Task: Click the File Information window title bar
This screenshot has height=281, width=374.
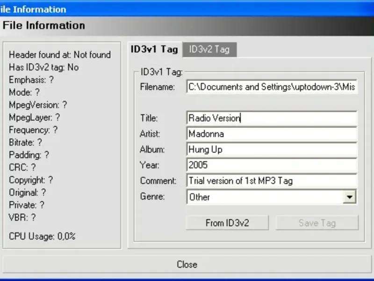Action: (187, 9)
